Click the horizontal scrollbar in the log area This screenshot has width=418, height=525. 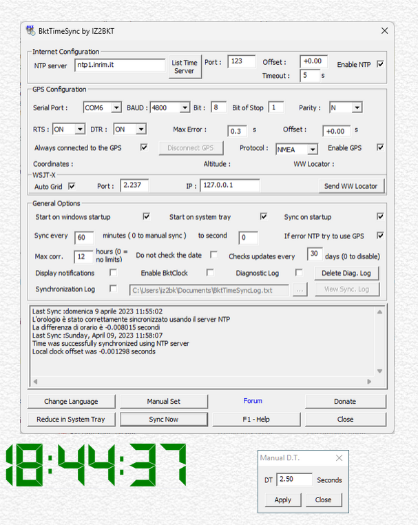(200, 381)
